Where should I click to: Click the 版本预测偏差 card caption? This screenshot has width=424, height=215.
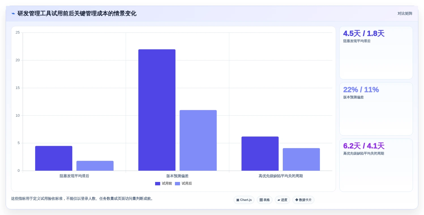pos(353,97)
